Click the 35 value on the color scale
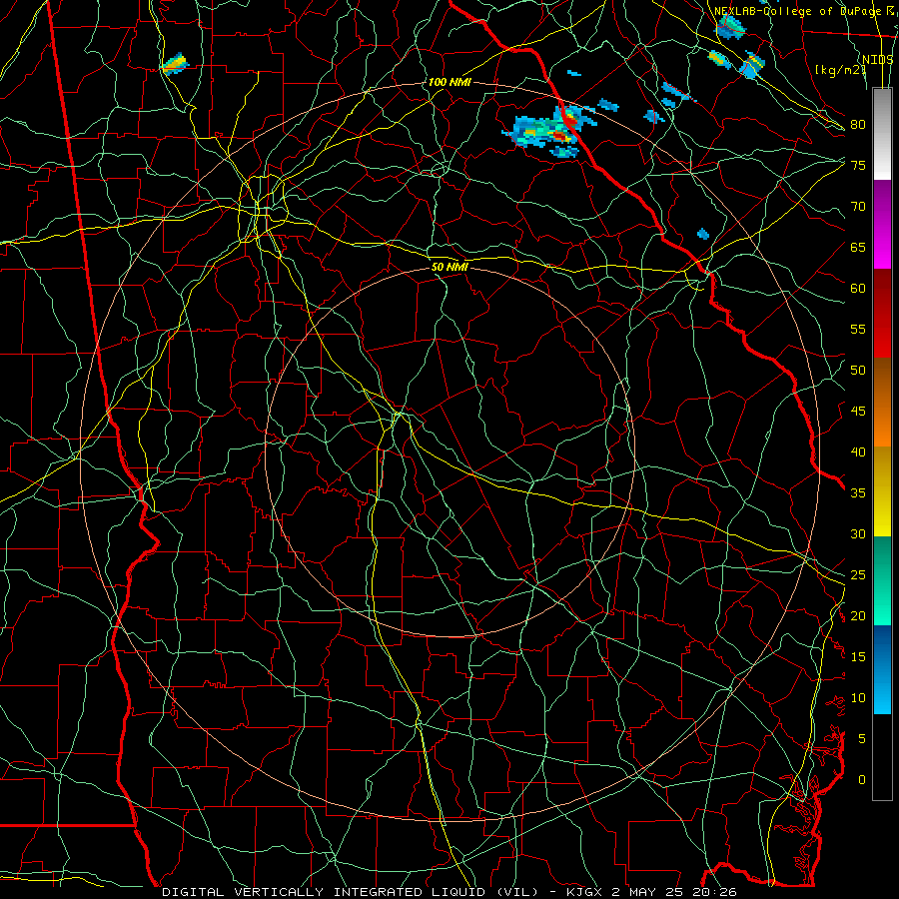Viewport: 899px width, 899px height. (858, 493)
